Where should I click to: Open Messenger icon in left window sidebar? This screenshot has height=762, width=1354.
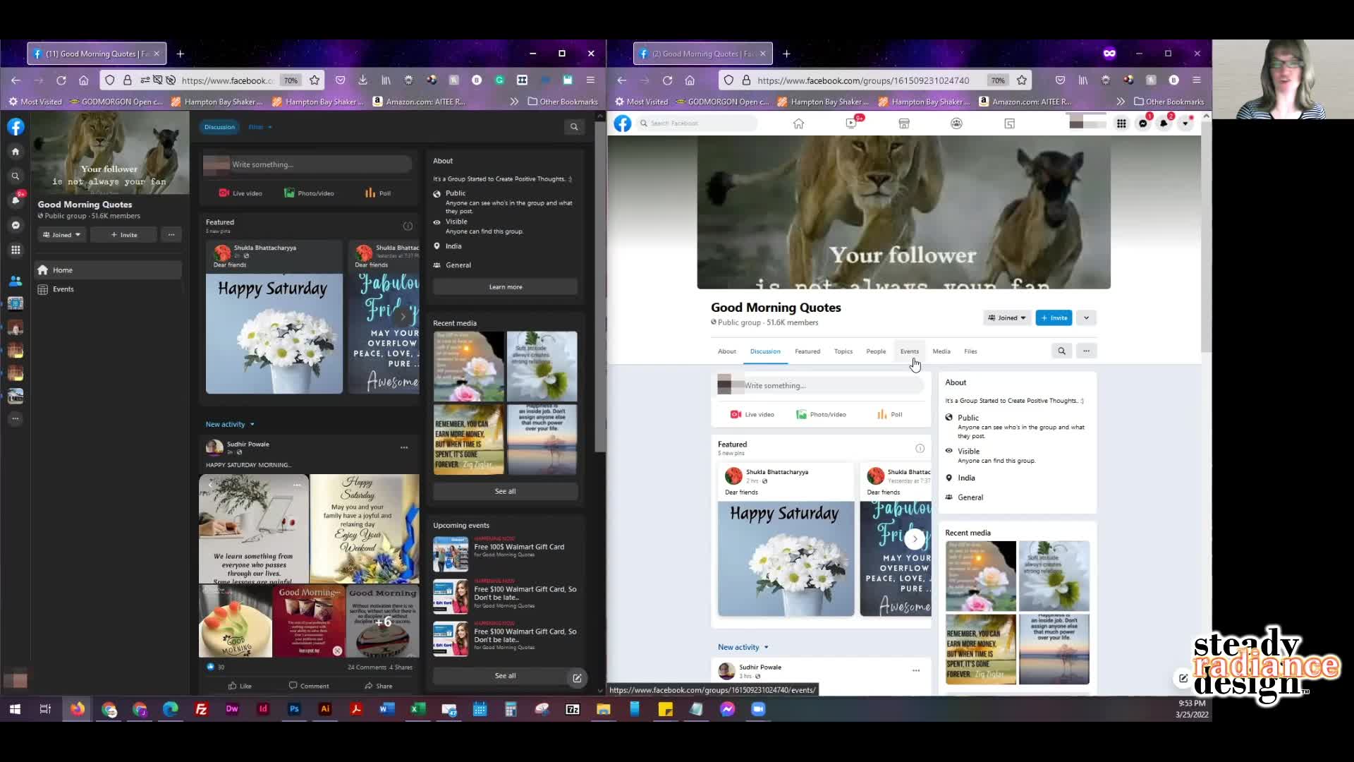16,225
